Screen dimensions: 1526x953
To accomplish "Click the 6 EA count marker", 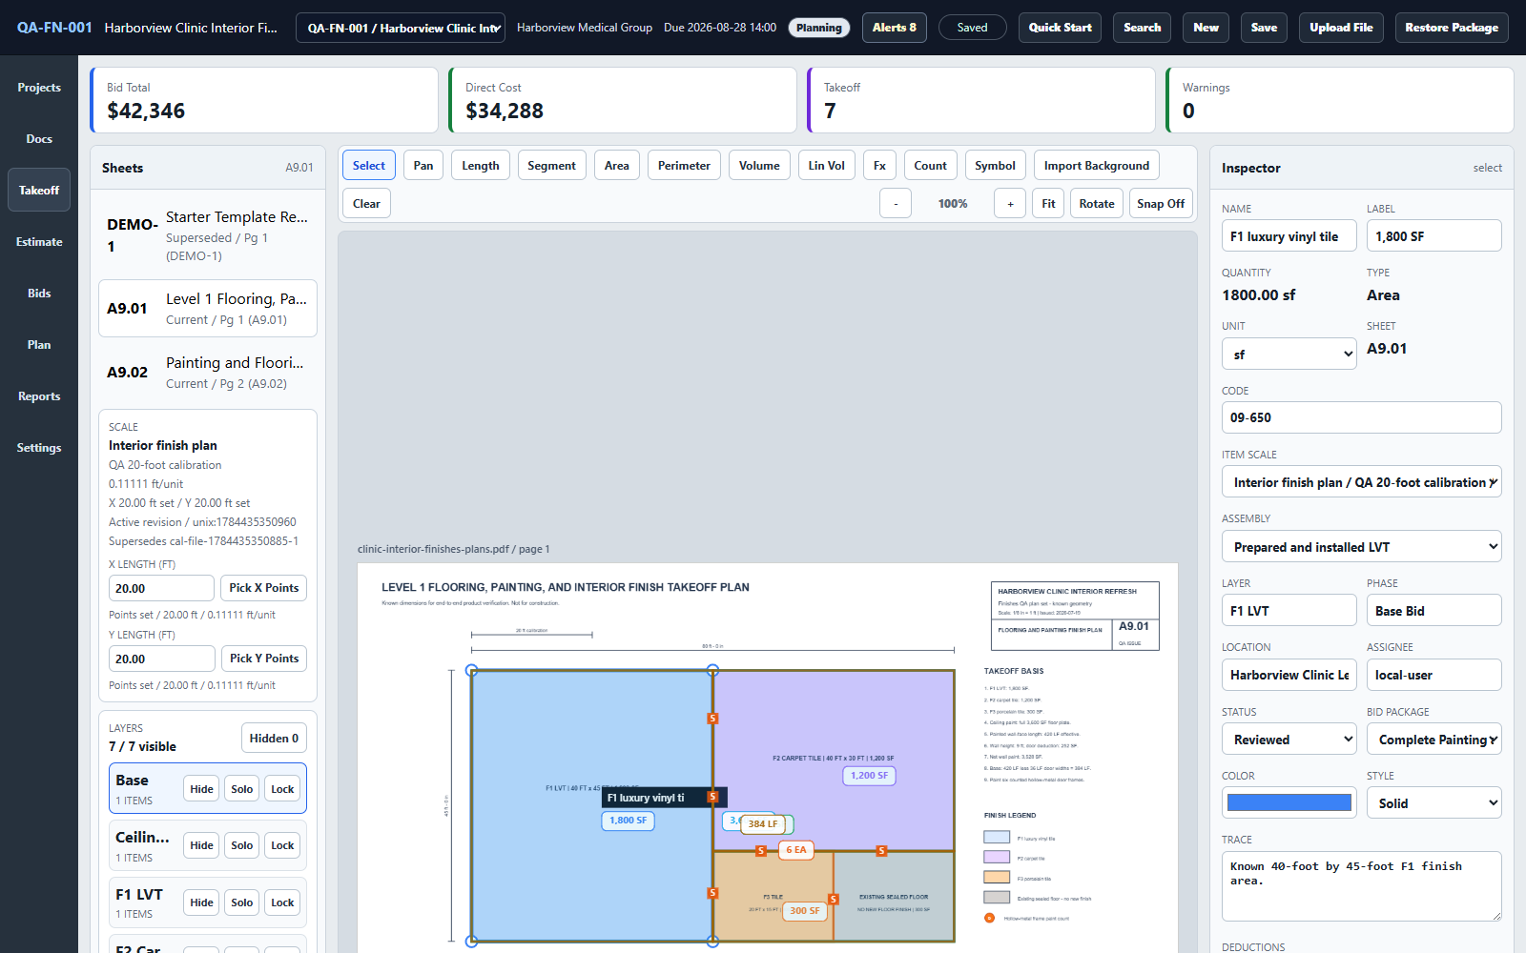I will [795, 850].
